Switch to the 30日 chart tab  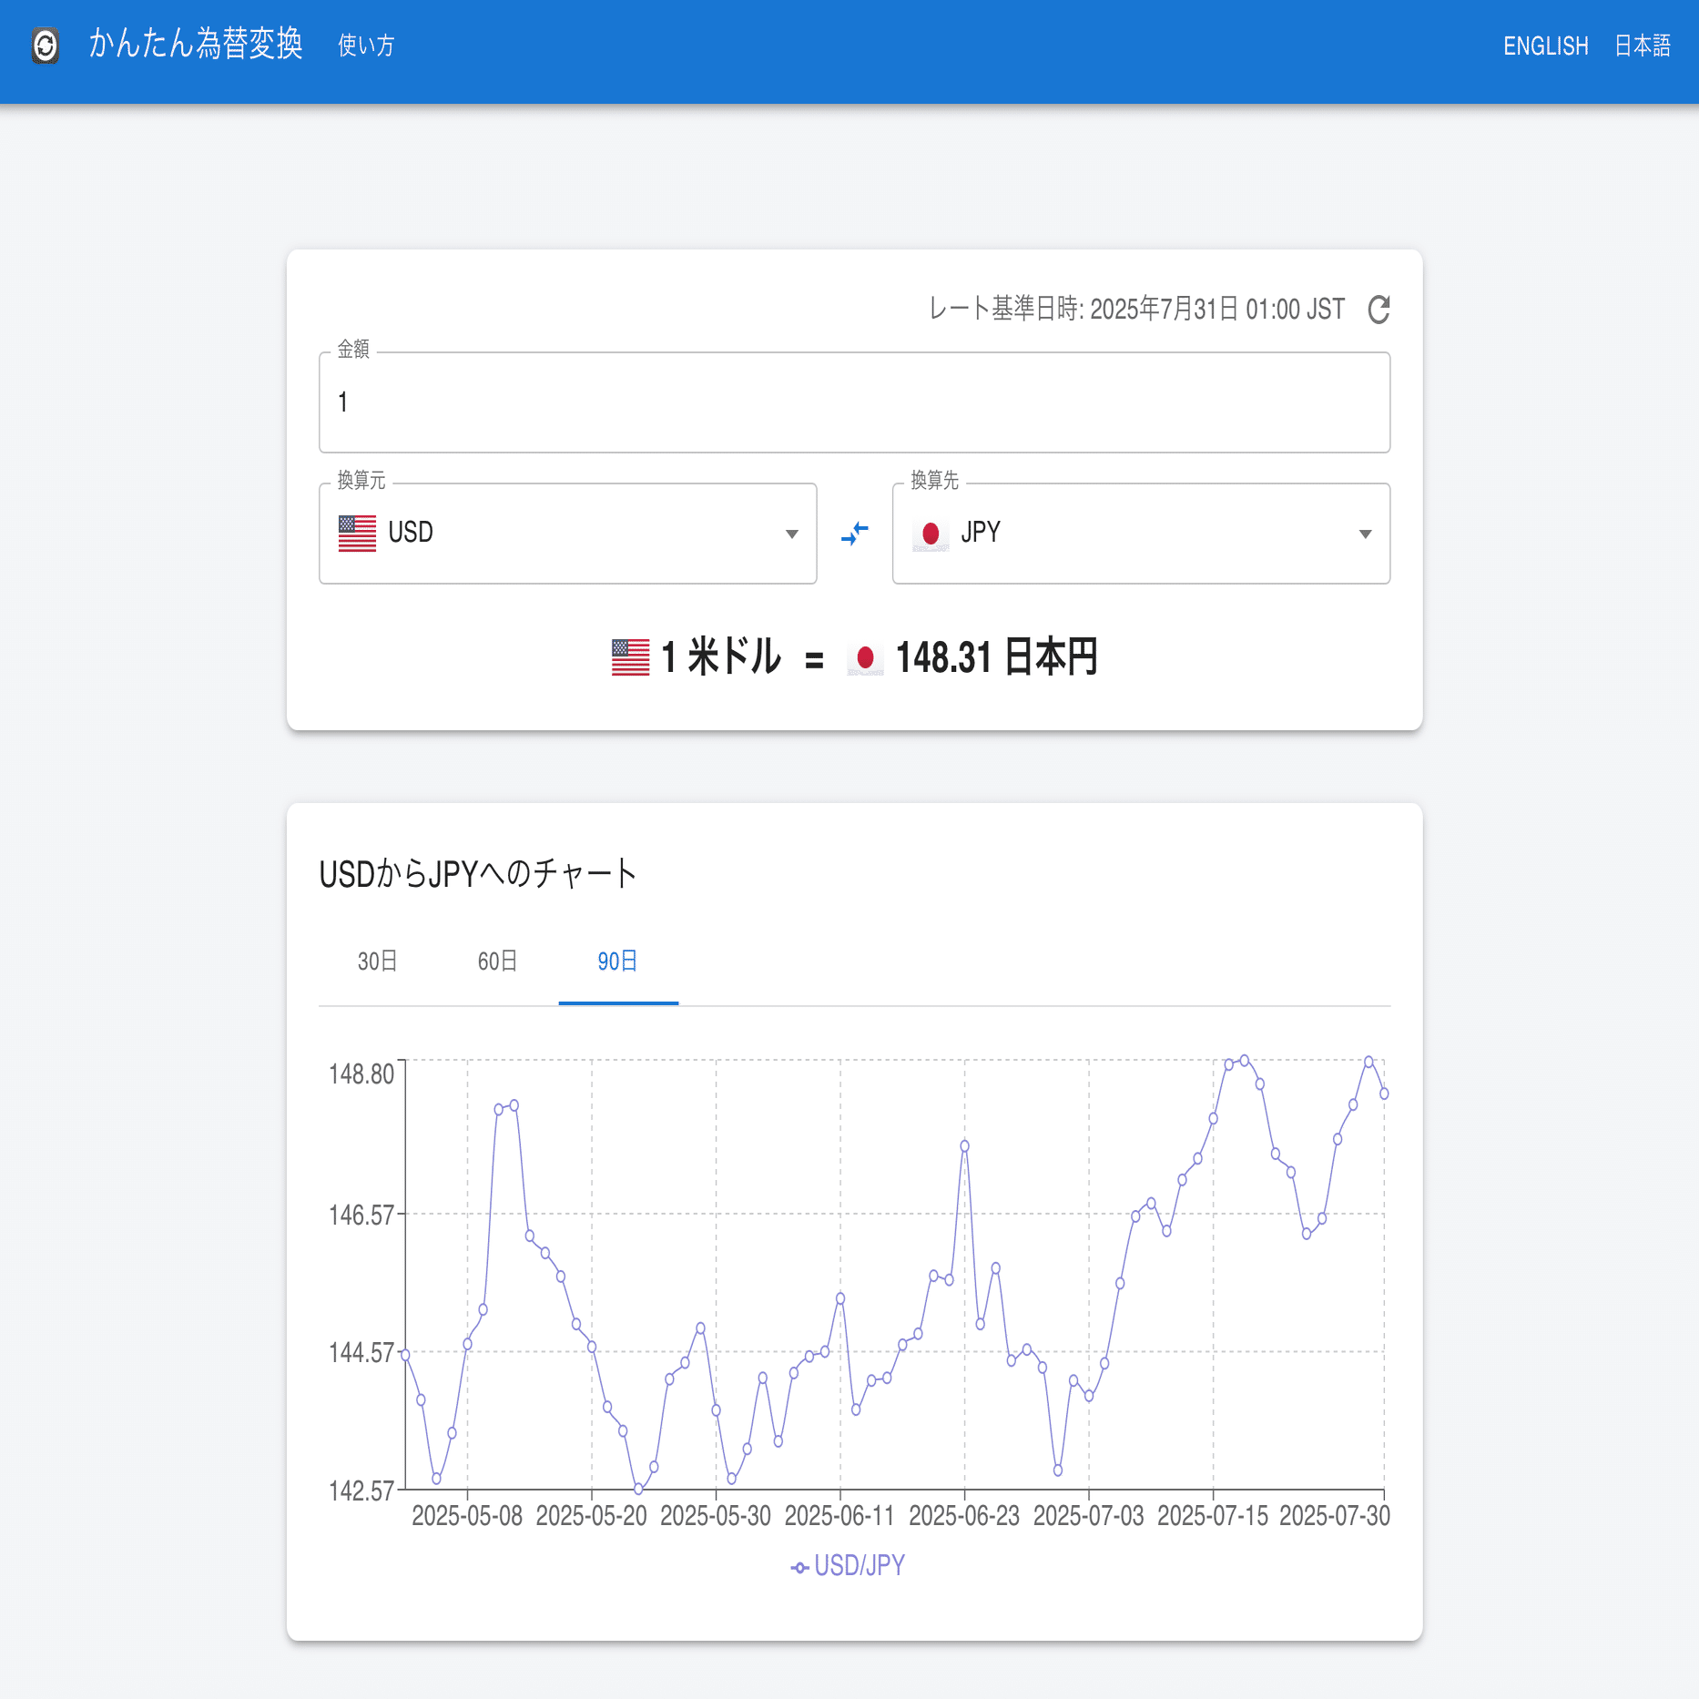tap(377, 961)
